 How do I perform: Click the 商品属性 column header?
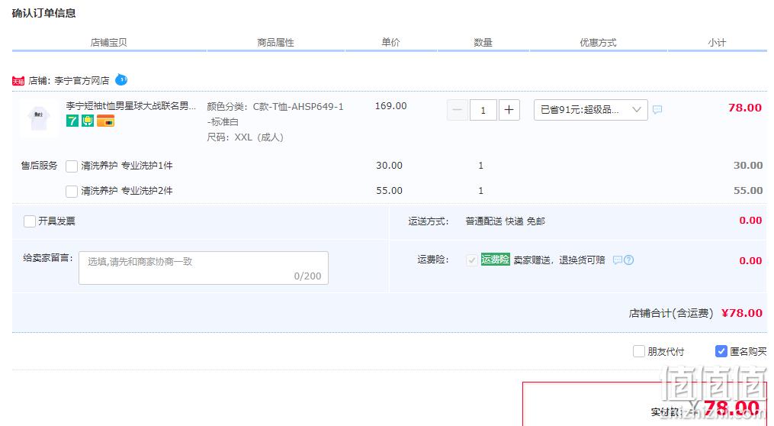[275, 43]
